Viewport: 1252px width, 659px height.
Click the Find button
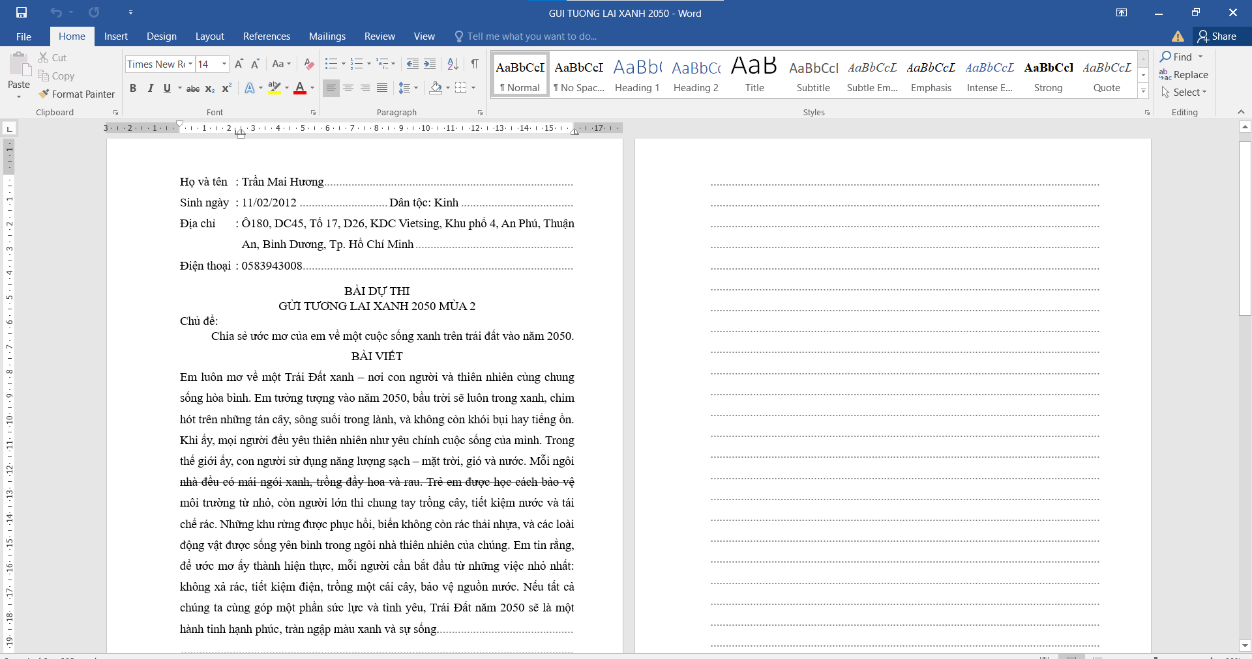coord(1176,57)
